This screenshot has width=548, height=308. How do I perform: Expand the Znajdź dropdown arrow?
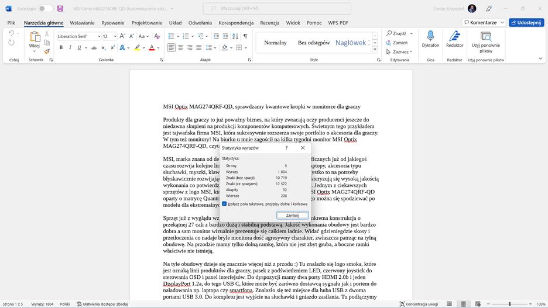point(411,34)
